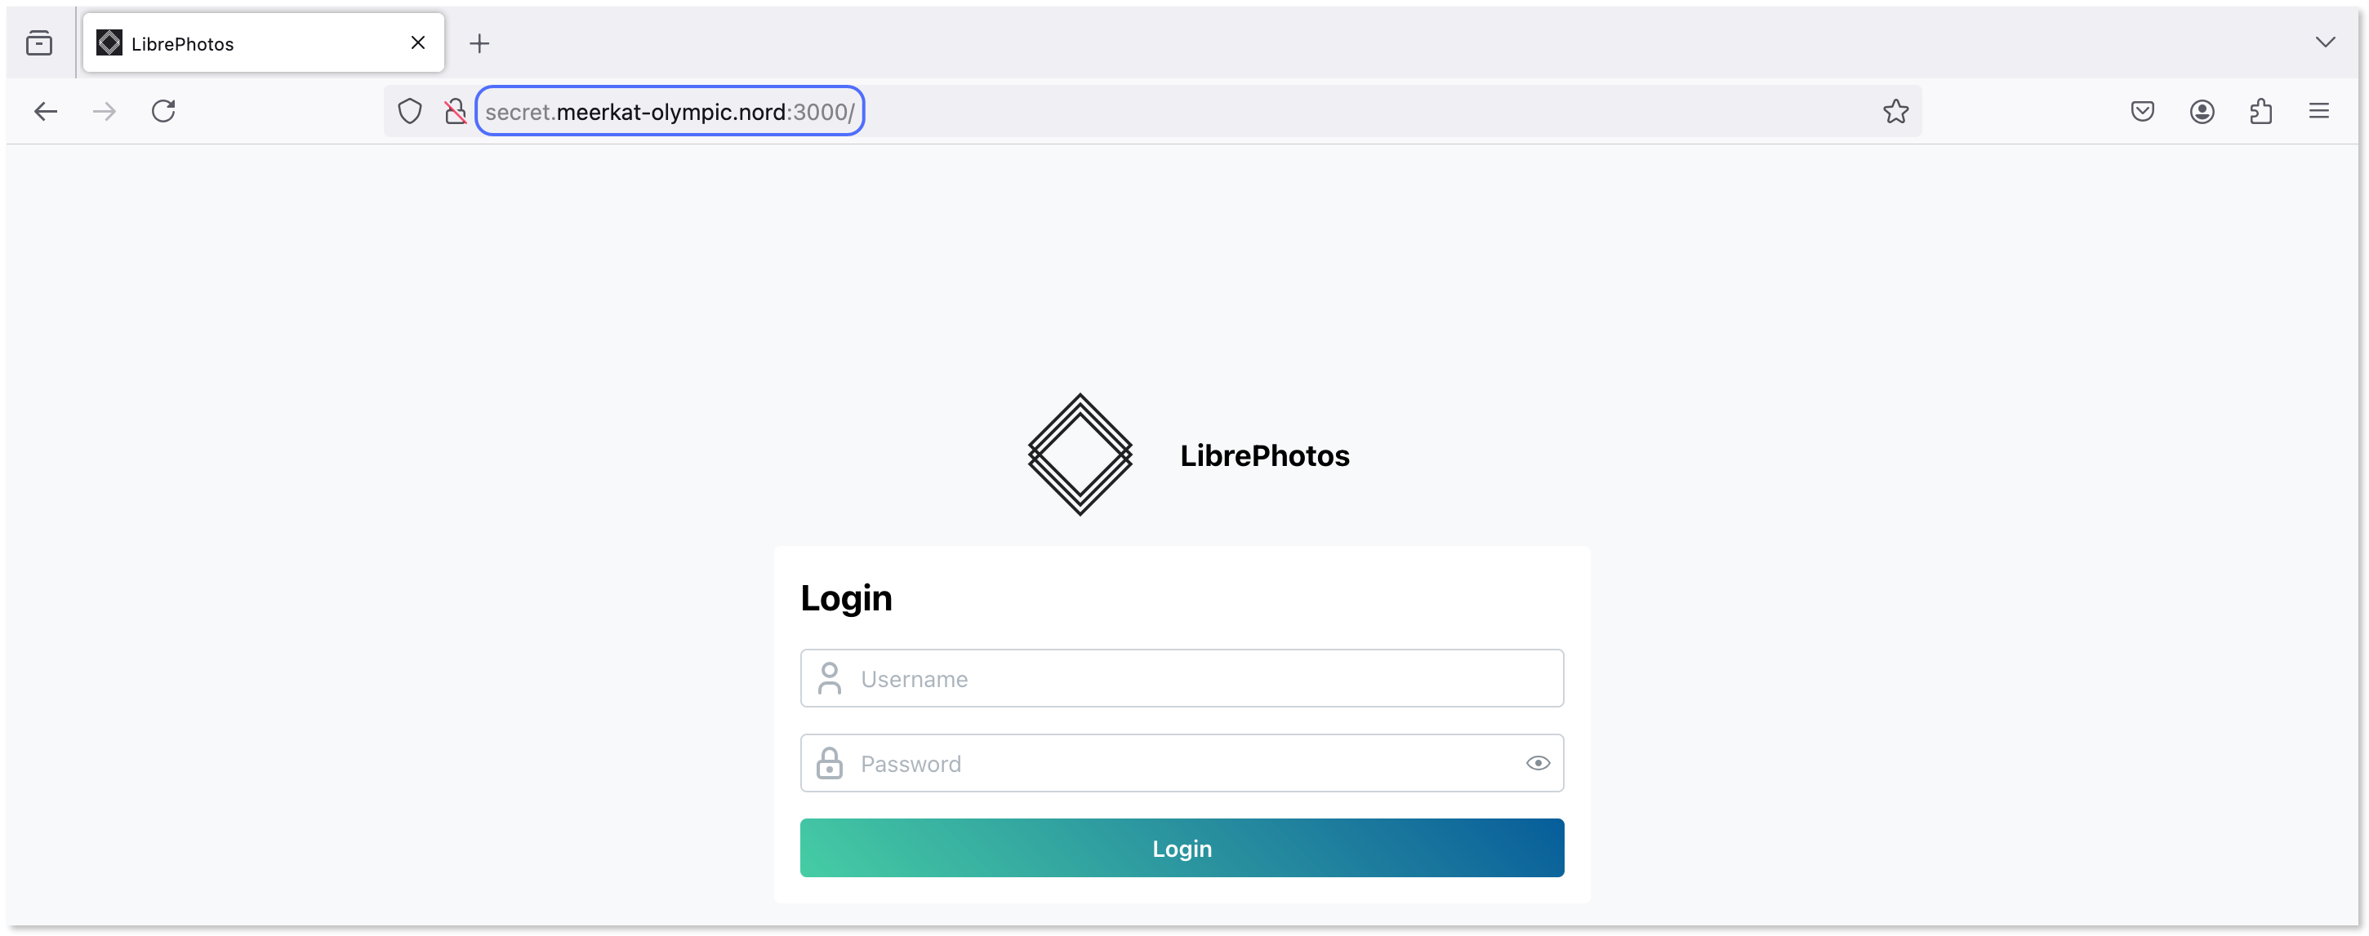Toggle password visibility with eye icon
Screen dimensions: 2369x936
click(1538, 763)
